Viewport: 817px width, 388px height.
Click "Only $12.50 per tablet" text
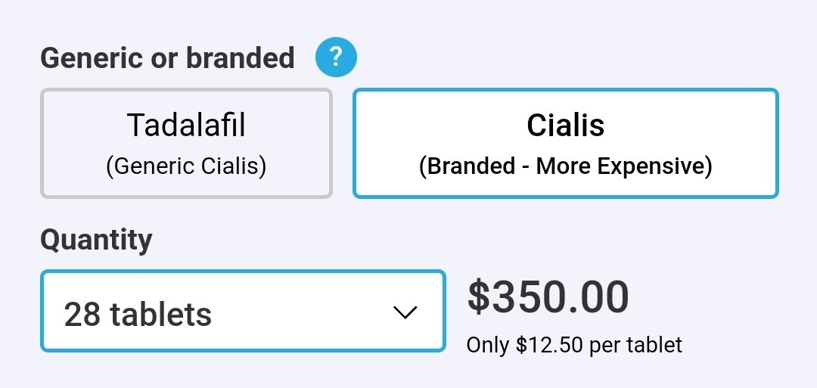(574, 345)
